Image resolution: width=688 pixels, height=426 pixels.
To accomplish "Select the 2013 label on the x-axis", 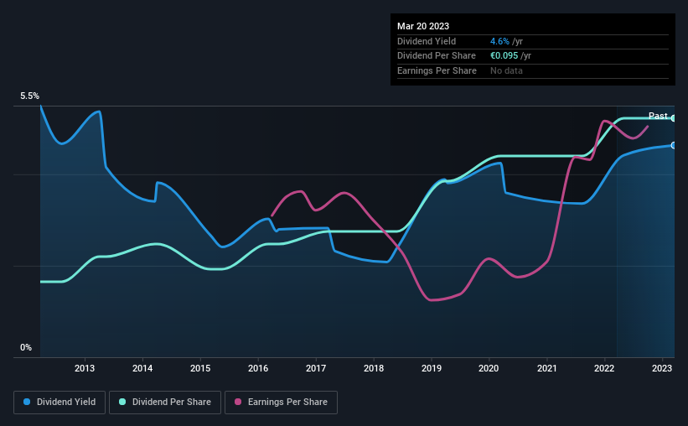I will point(85,368).
